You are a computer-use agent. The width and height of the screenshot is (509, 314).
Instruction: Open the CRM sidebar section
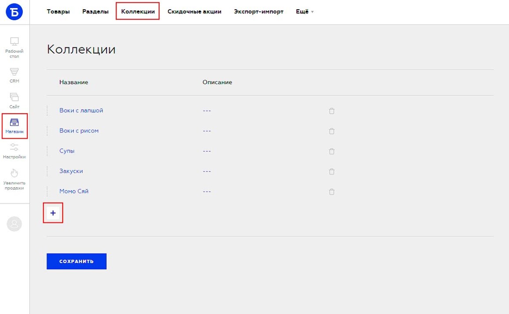click(x=14, y=75)
